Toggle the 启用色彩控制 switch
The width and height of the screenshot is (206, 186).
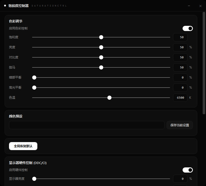point(188,28)
